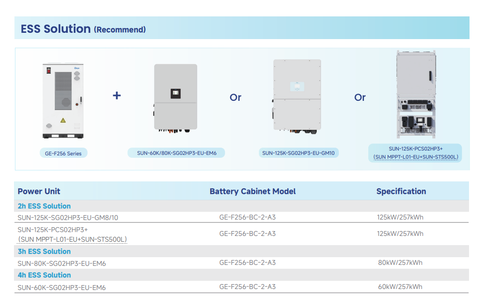The image size is (483, 303).
Task: Click GE-F256-BC-2-A3 in the GM8/10 row
Action: (x=247, y=217)
